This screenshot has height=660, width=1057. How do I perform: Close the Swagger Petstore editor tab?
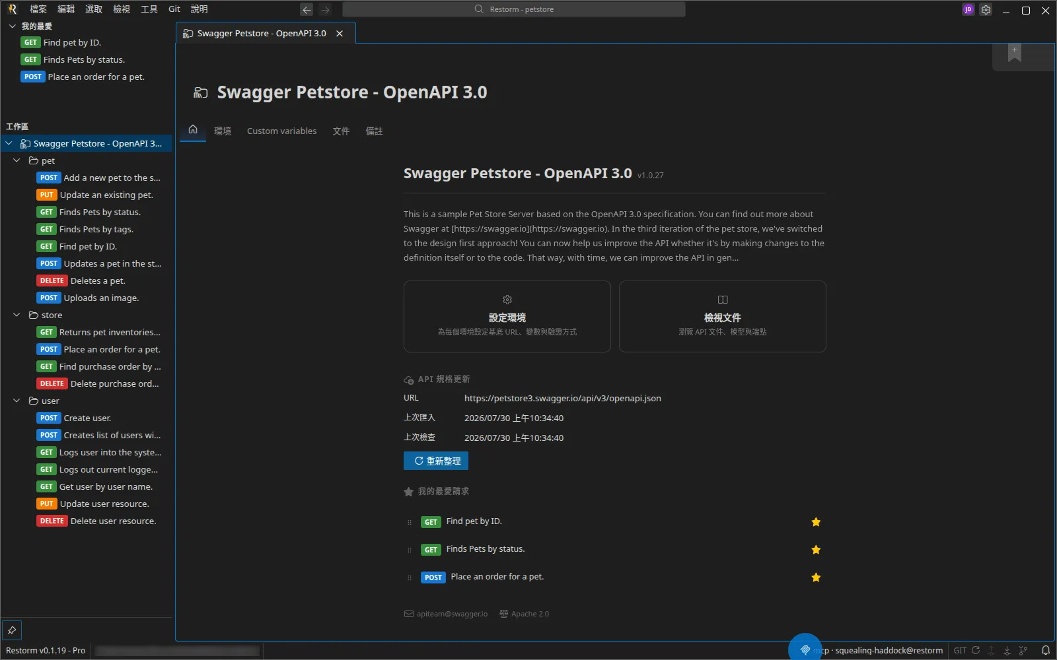[x=340, y=34]
